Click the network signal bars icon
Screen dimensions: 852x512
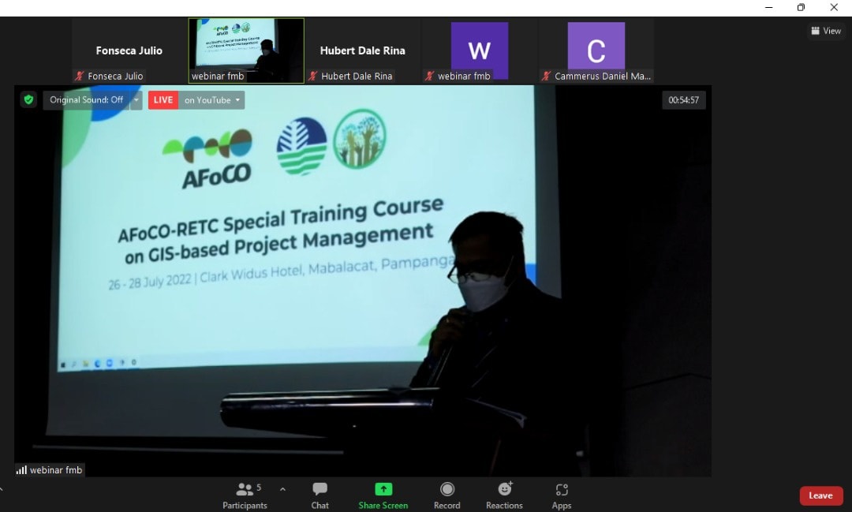tap(22, 470)
